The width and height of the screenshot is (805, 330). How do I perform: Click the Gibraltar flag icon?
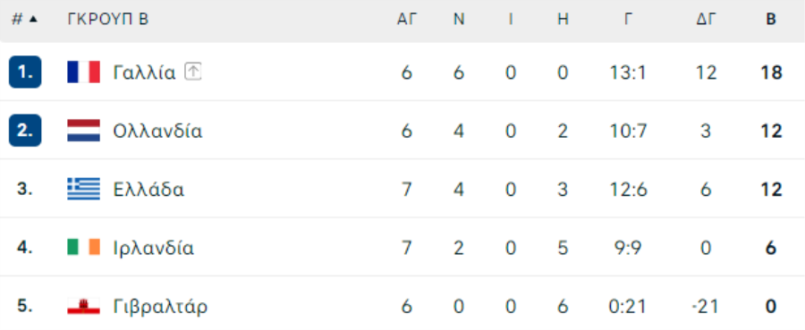click(x=84, y=307)
